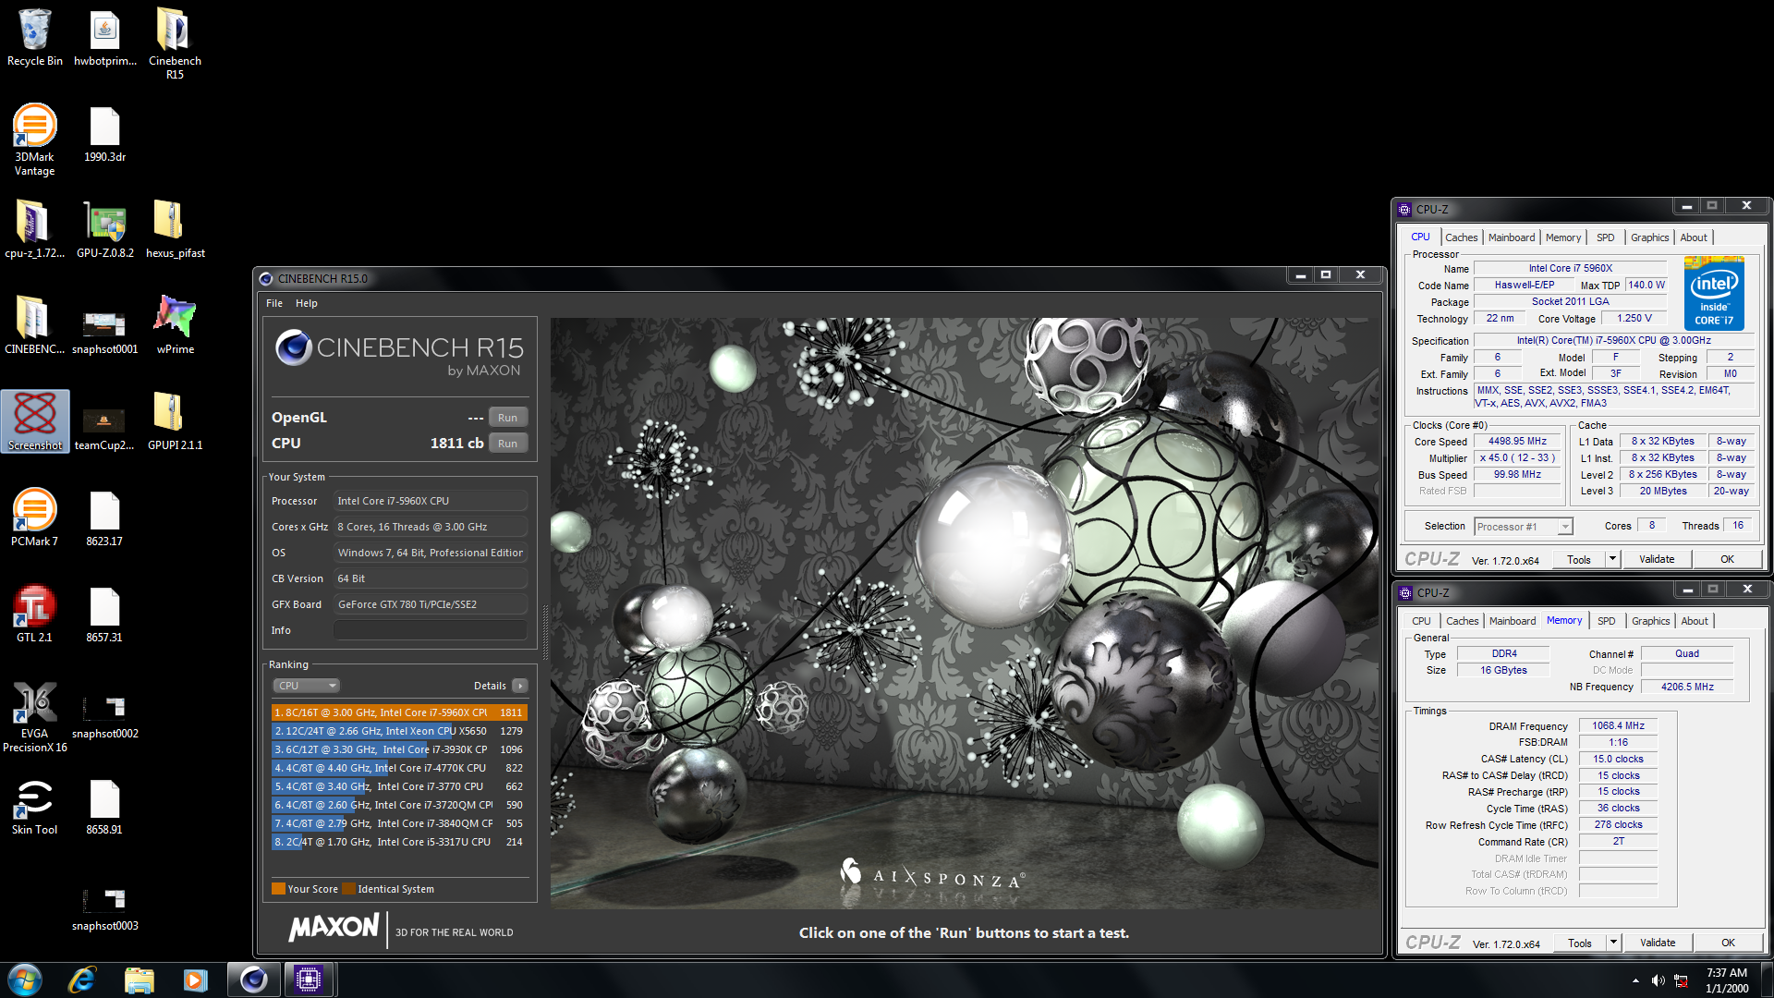Open the Recycle Bin desktop icon
This screenshot has width=1774, height=998.
[35, 37]
